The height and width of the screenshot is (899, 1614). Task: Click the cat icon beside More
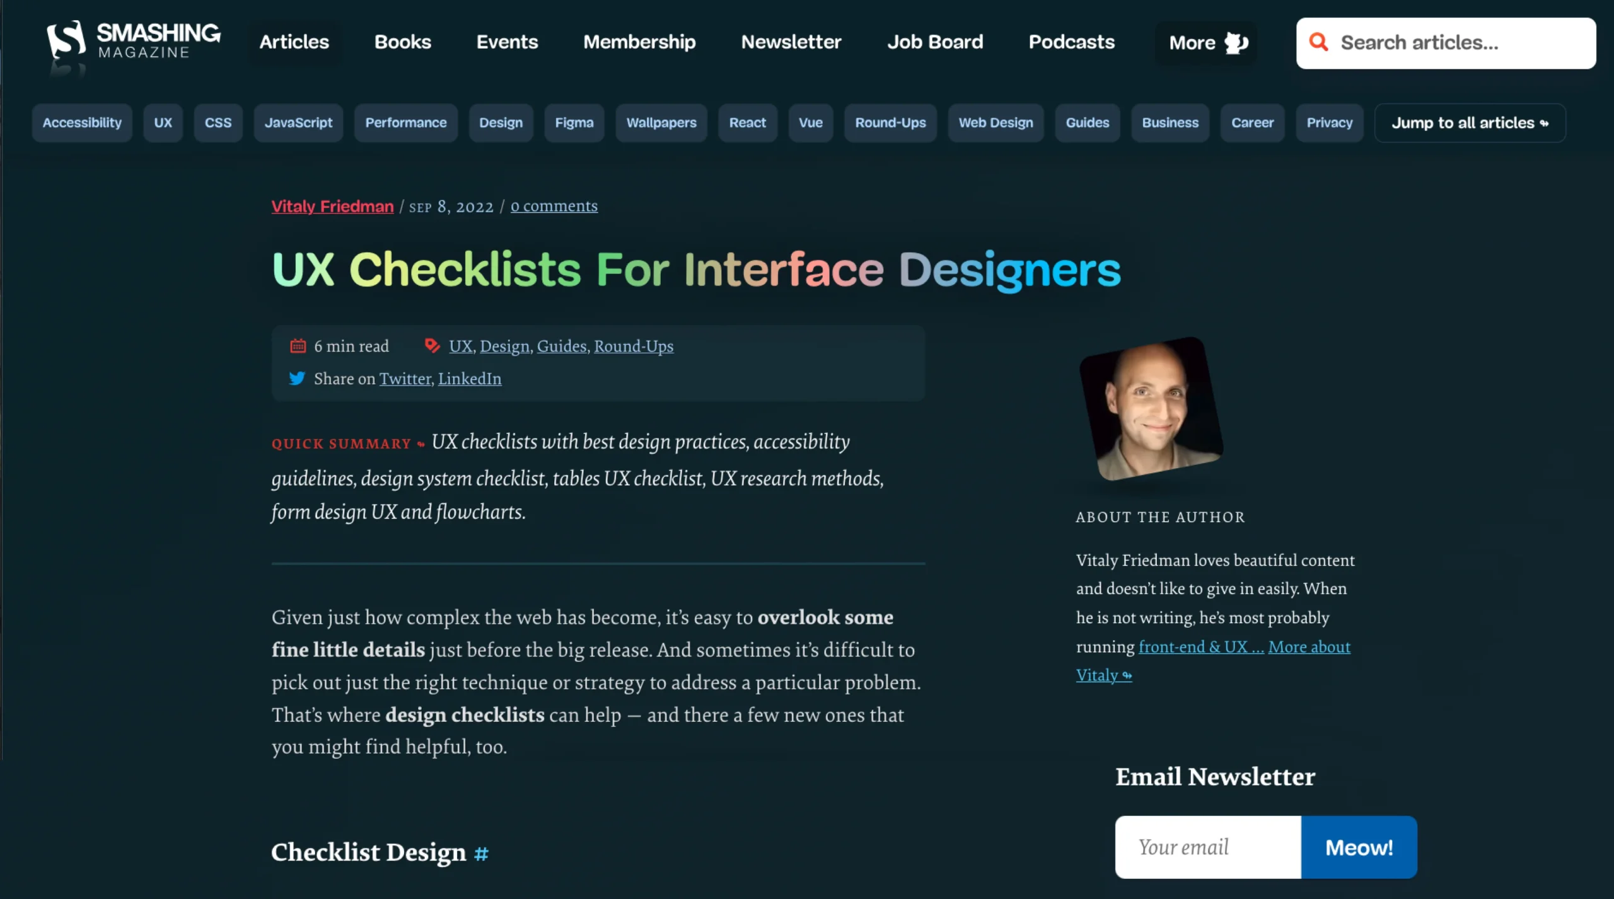click(1236, 43)
